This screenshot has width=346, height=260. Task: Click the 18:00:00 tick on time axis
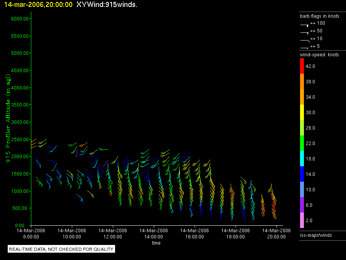236,233
